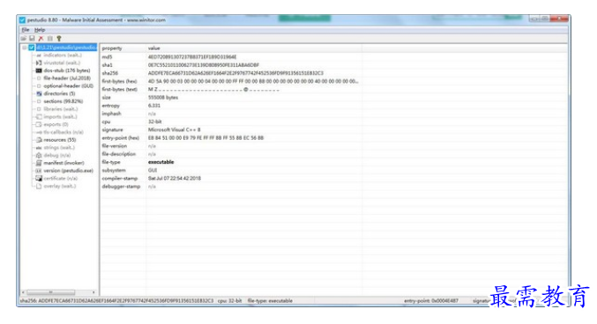This screenshot has height=324, width=597.
Task: Click the overlay node icon
Action: tap(39, 186)
